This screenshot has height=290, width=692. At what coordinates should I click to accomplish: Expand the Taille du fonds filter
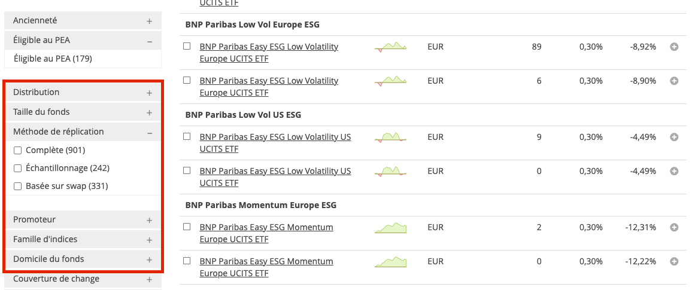(149, 112)
